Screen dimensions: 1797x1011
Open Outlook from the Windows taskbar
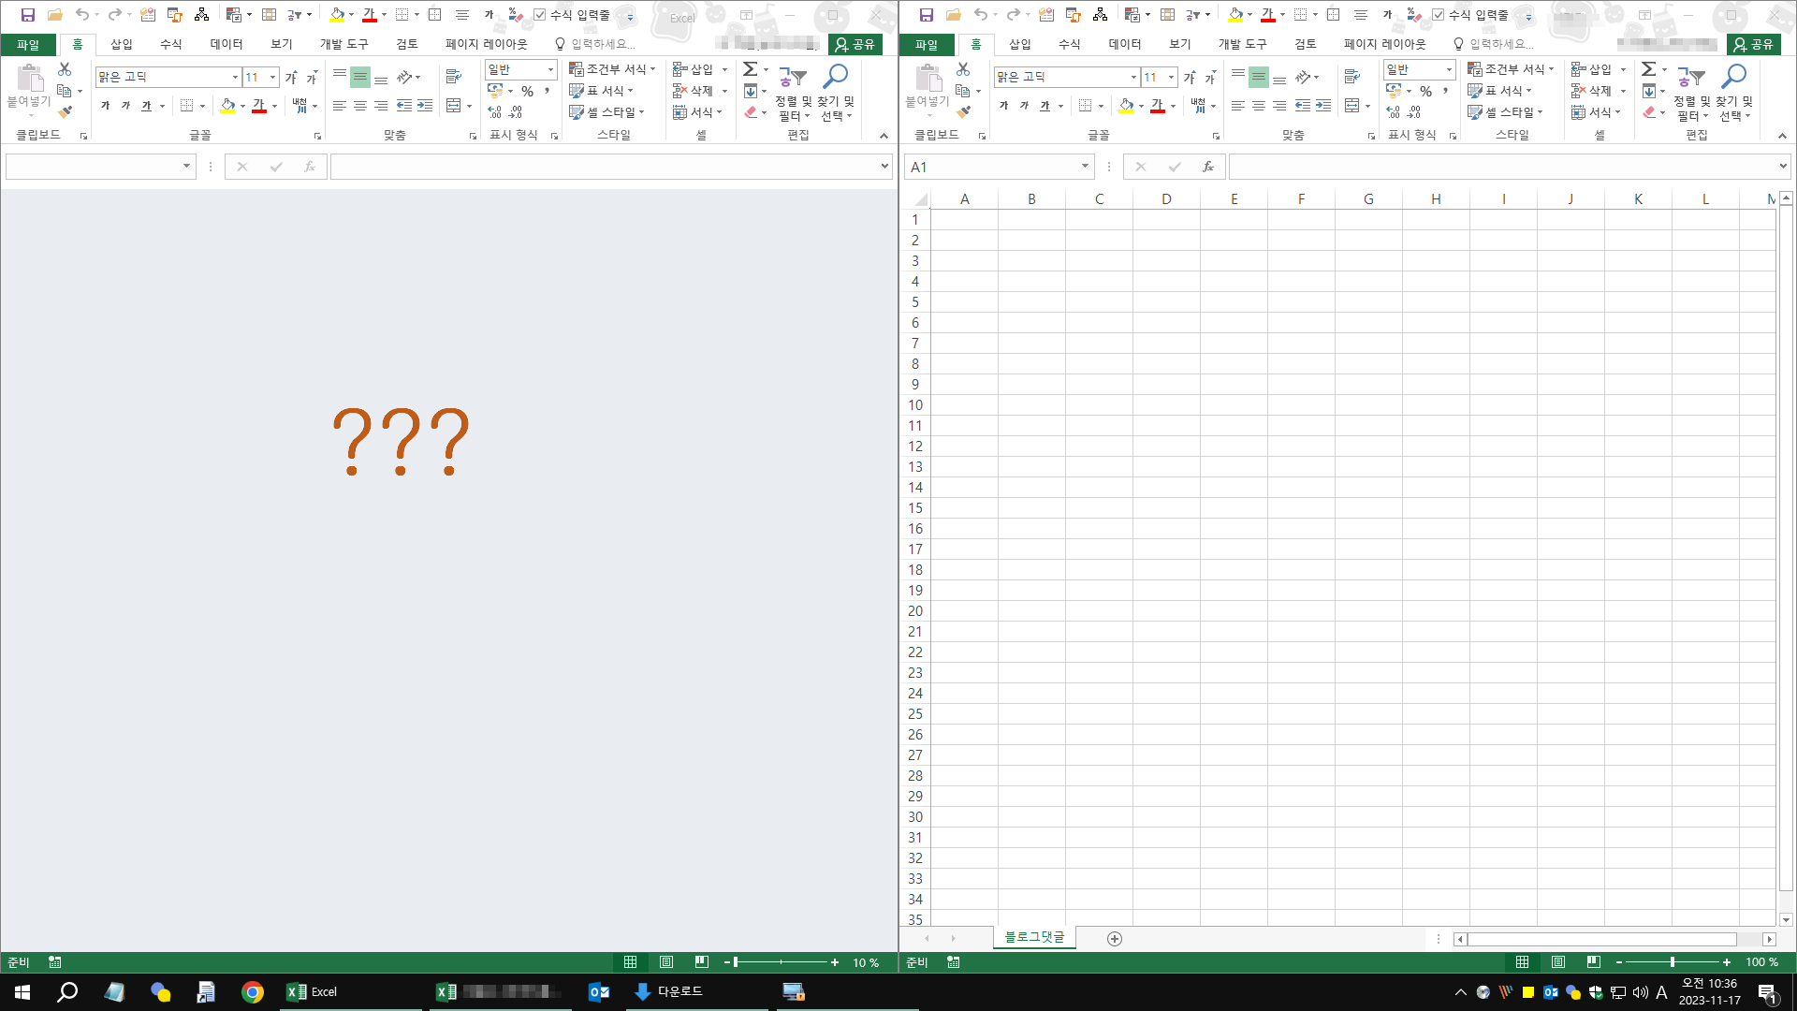pos(598,992)
